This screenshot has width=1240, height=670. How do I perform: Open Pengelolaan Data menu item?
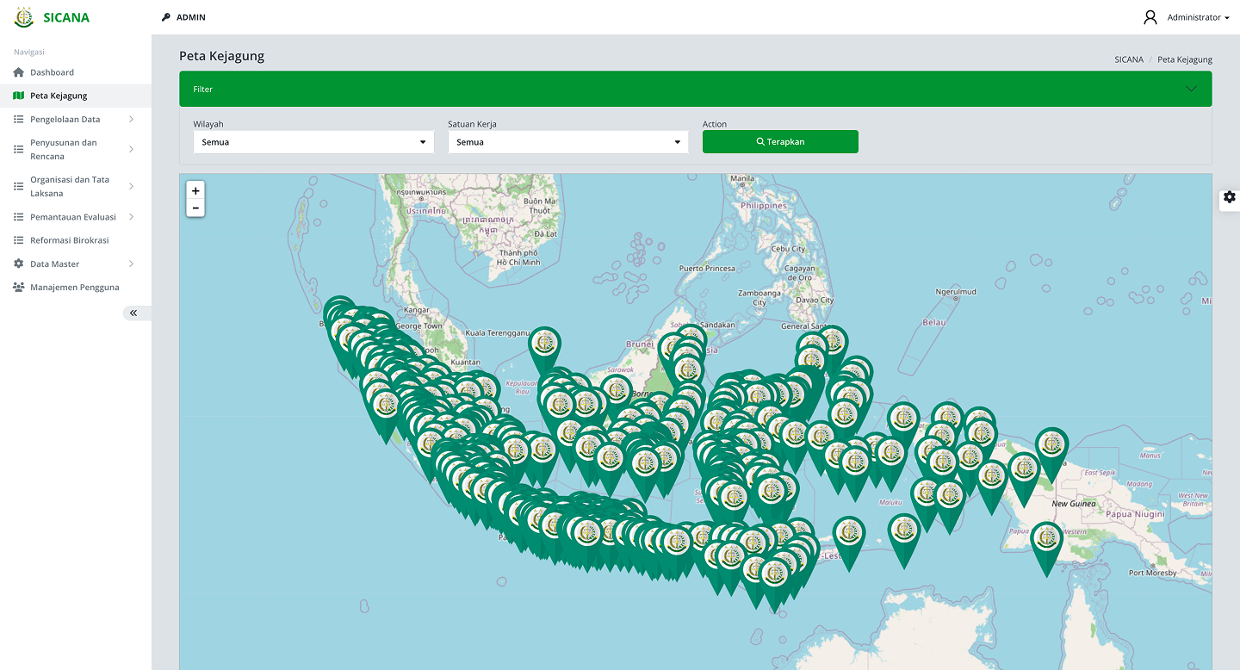tap(76, 119)
